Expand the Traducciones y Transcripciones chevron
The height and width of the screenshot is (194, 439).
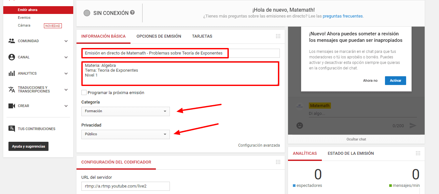(x=66, y=90)
